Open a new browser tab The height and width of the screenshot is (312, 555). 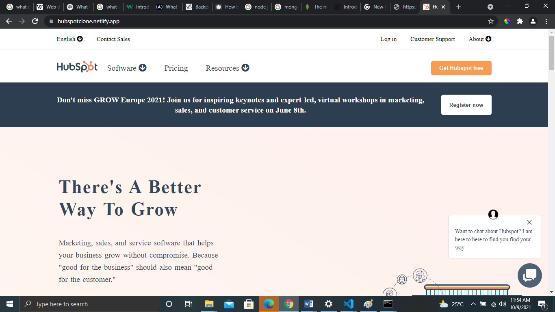coord(458,7)
